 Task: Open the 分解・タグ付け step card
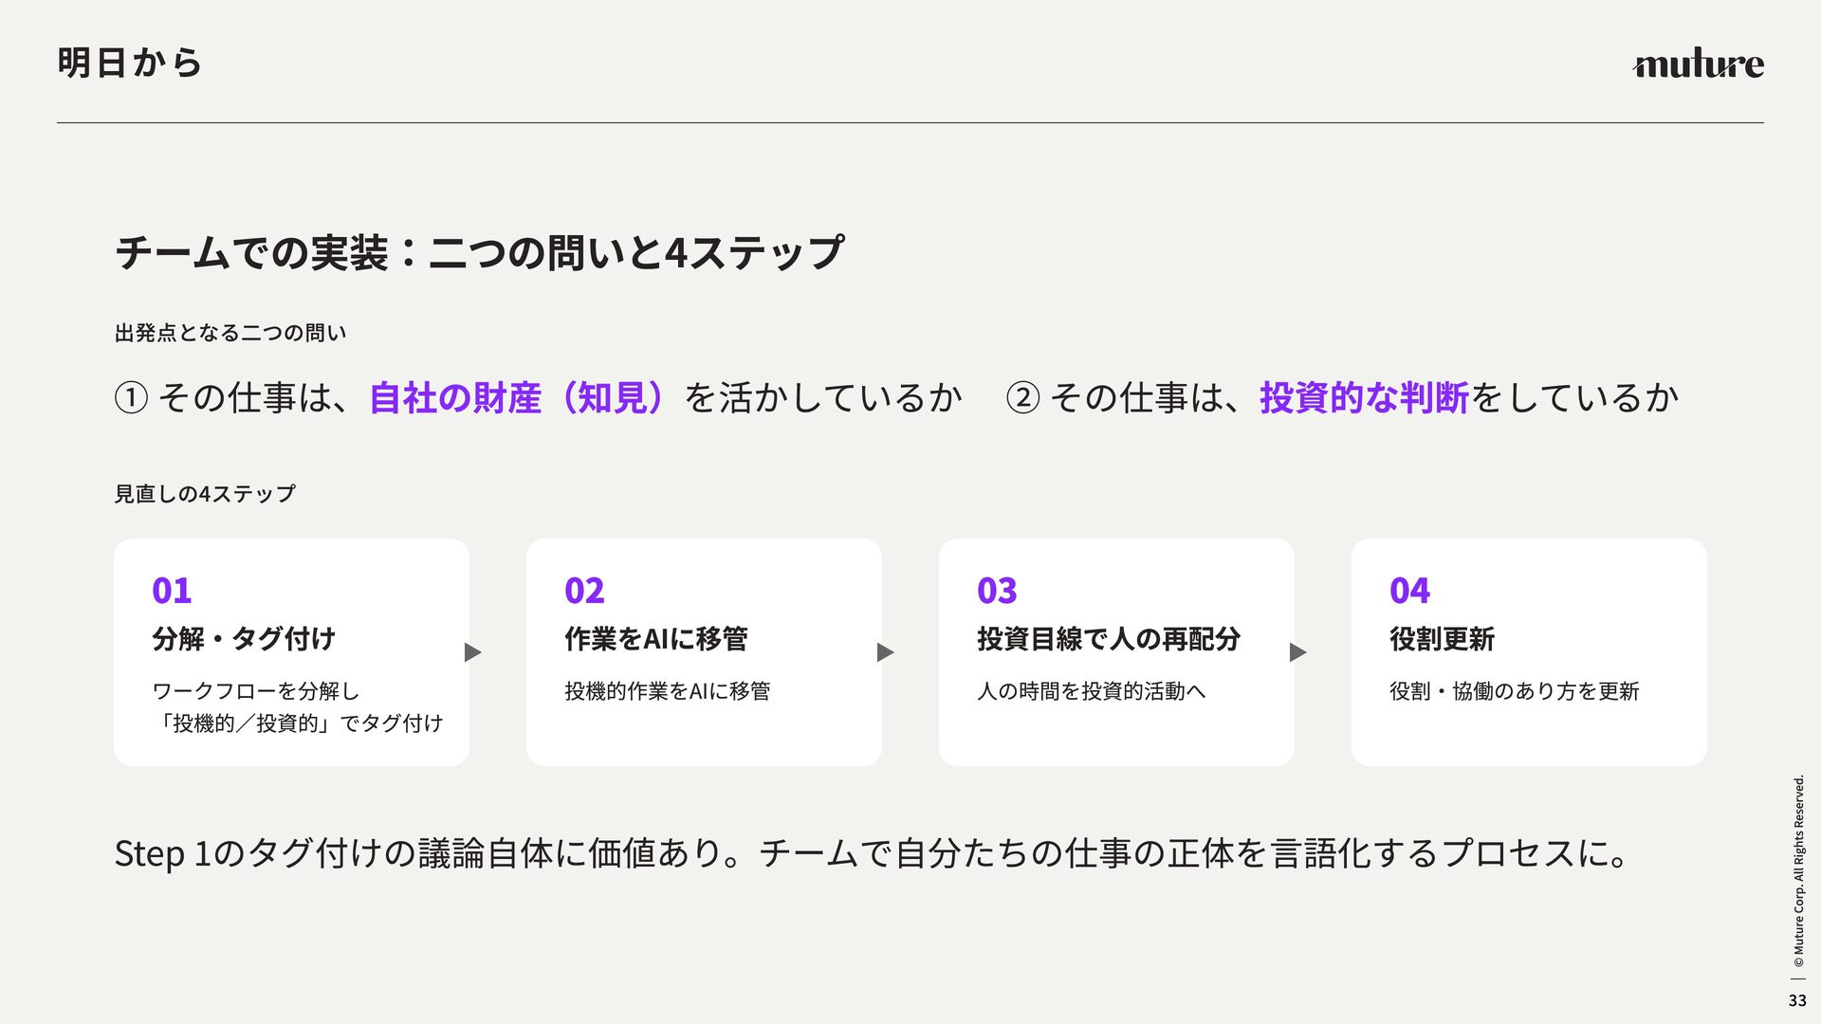[x=291, y=652]
